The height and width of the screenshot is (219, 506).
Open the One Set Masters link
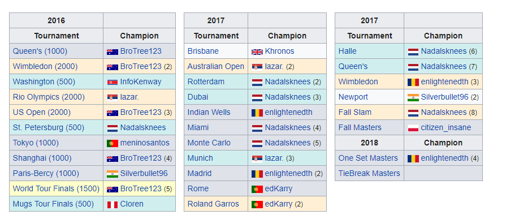point(368,158)
